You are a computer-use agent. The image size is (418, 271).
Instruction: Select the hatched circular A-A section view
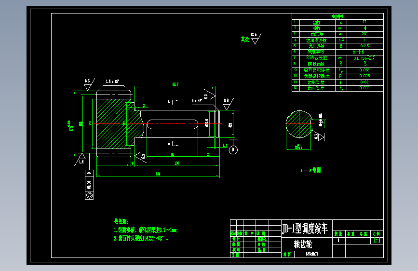tap(299, 124)
